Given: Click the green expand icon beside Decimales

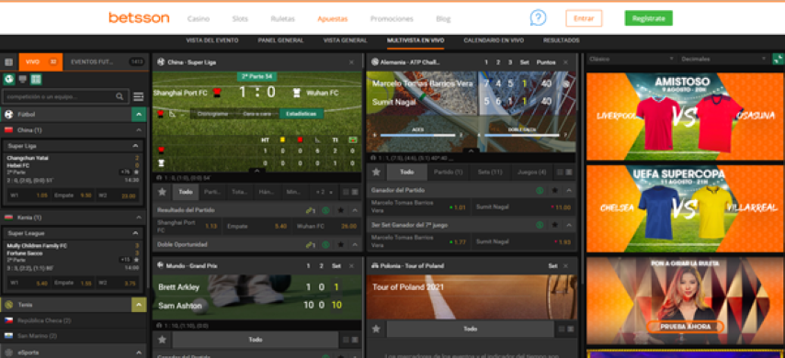Looking at the screenshot, I should click(x=778, y=59).
